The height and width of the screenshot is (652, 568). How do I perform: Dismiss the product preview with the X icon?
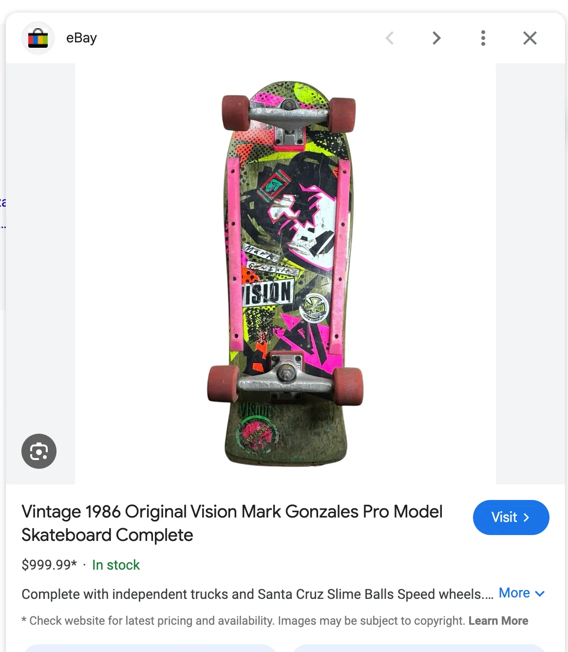[530, 38]
